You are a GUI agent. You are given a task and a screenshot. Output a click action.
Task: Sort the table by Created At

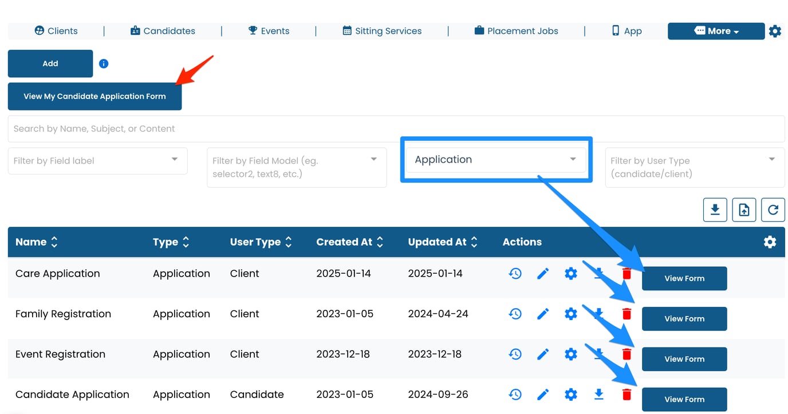click(x=380, y=242)
